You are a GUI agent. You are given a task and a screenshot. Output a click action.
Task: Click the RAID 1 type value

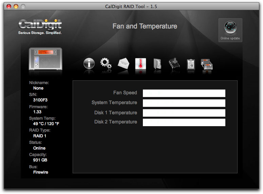tap(40, 136)
